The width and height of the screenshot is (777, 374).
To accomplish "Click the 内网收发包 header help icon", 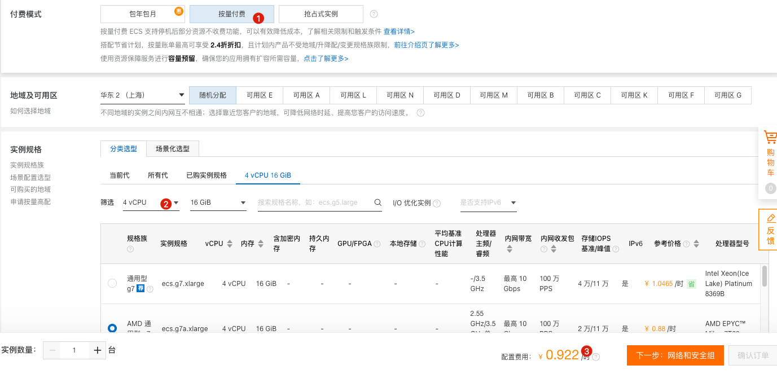I will point(544,249).
